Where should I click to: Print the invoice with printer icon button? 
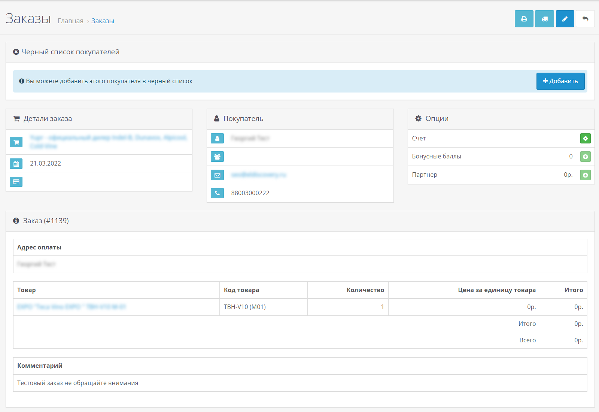[x=524, y=19]
